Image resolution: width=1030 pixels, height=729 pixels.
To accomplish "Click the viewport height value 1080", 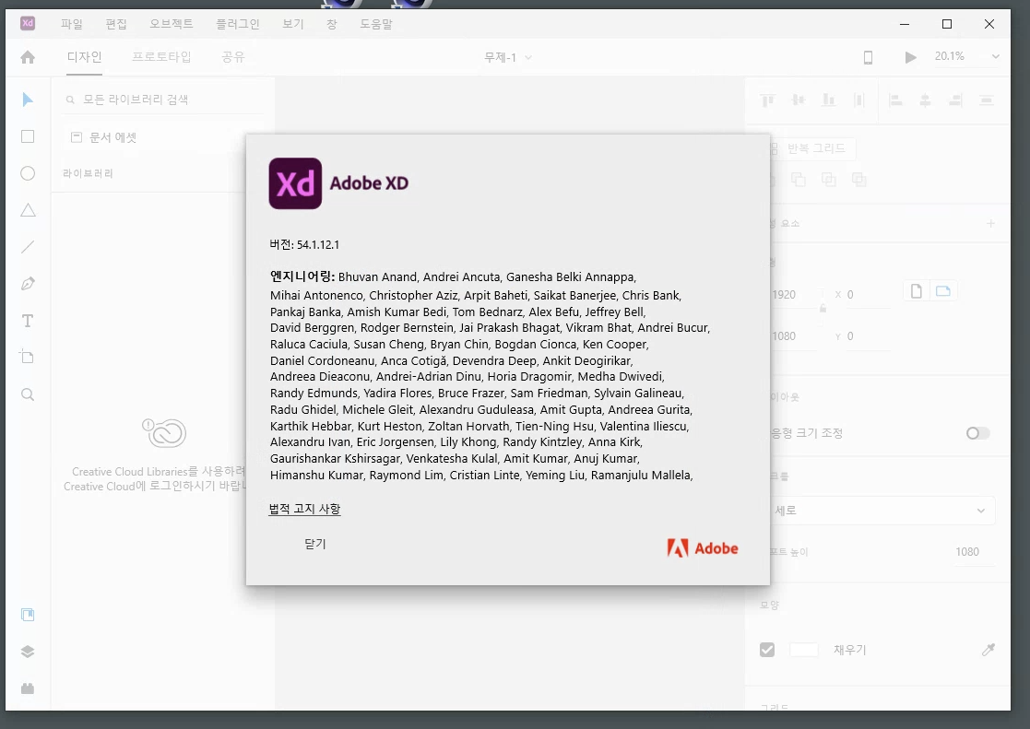I will pyautogui.click(x=967, y=552).
